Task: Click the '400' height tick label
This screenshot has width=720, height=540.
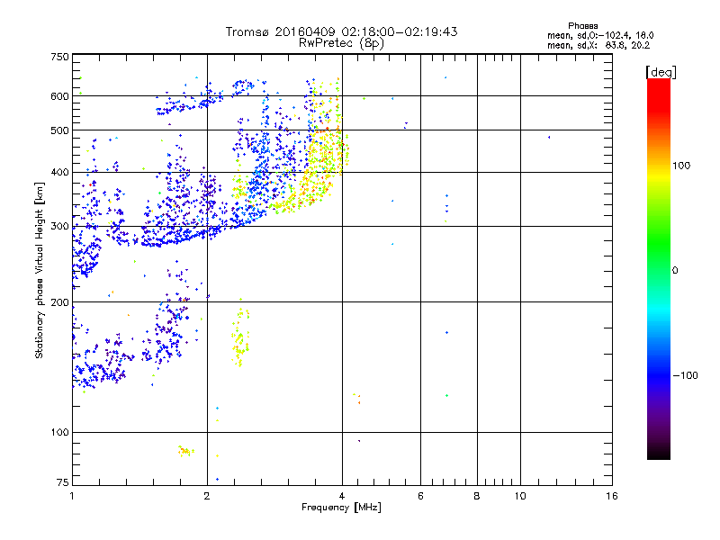Action: point(59,172)
